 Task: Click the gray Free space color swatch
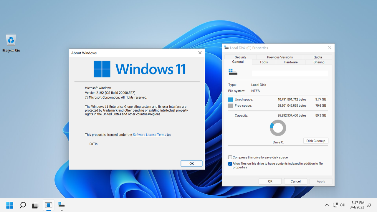[x=230, y=105]
